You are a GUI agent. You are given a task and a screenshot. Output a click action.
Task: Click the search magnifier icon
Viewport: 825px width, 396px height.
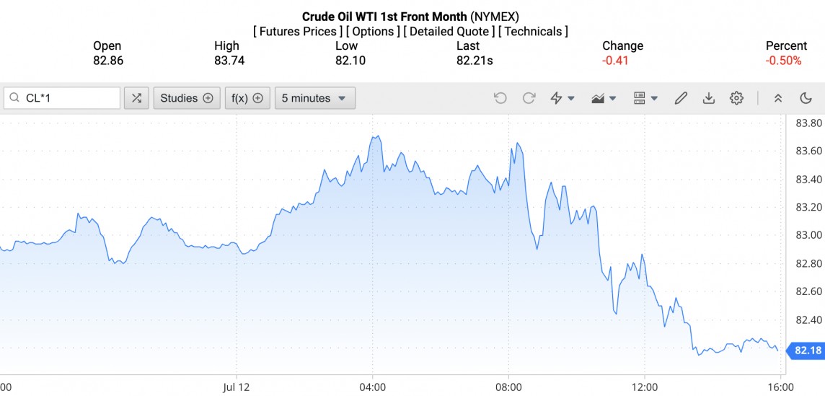(14, 98)
